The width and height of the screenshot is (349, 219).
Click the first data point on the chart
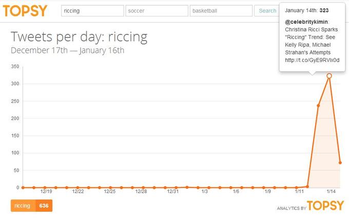point(23,187)
